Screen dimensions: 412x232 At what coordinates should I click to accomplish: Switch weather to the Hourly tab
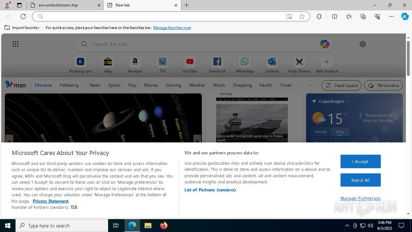tap(321, 132)
